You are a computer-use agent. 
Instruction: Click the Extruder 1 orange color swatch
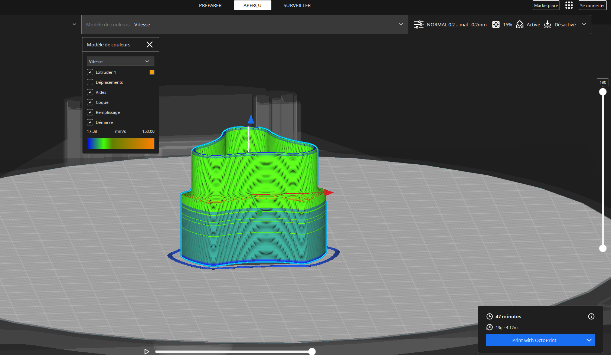pos(152,72)
